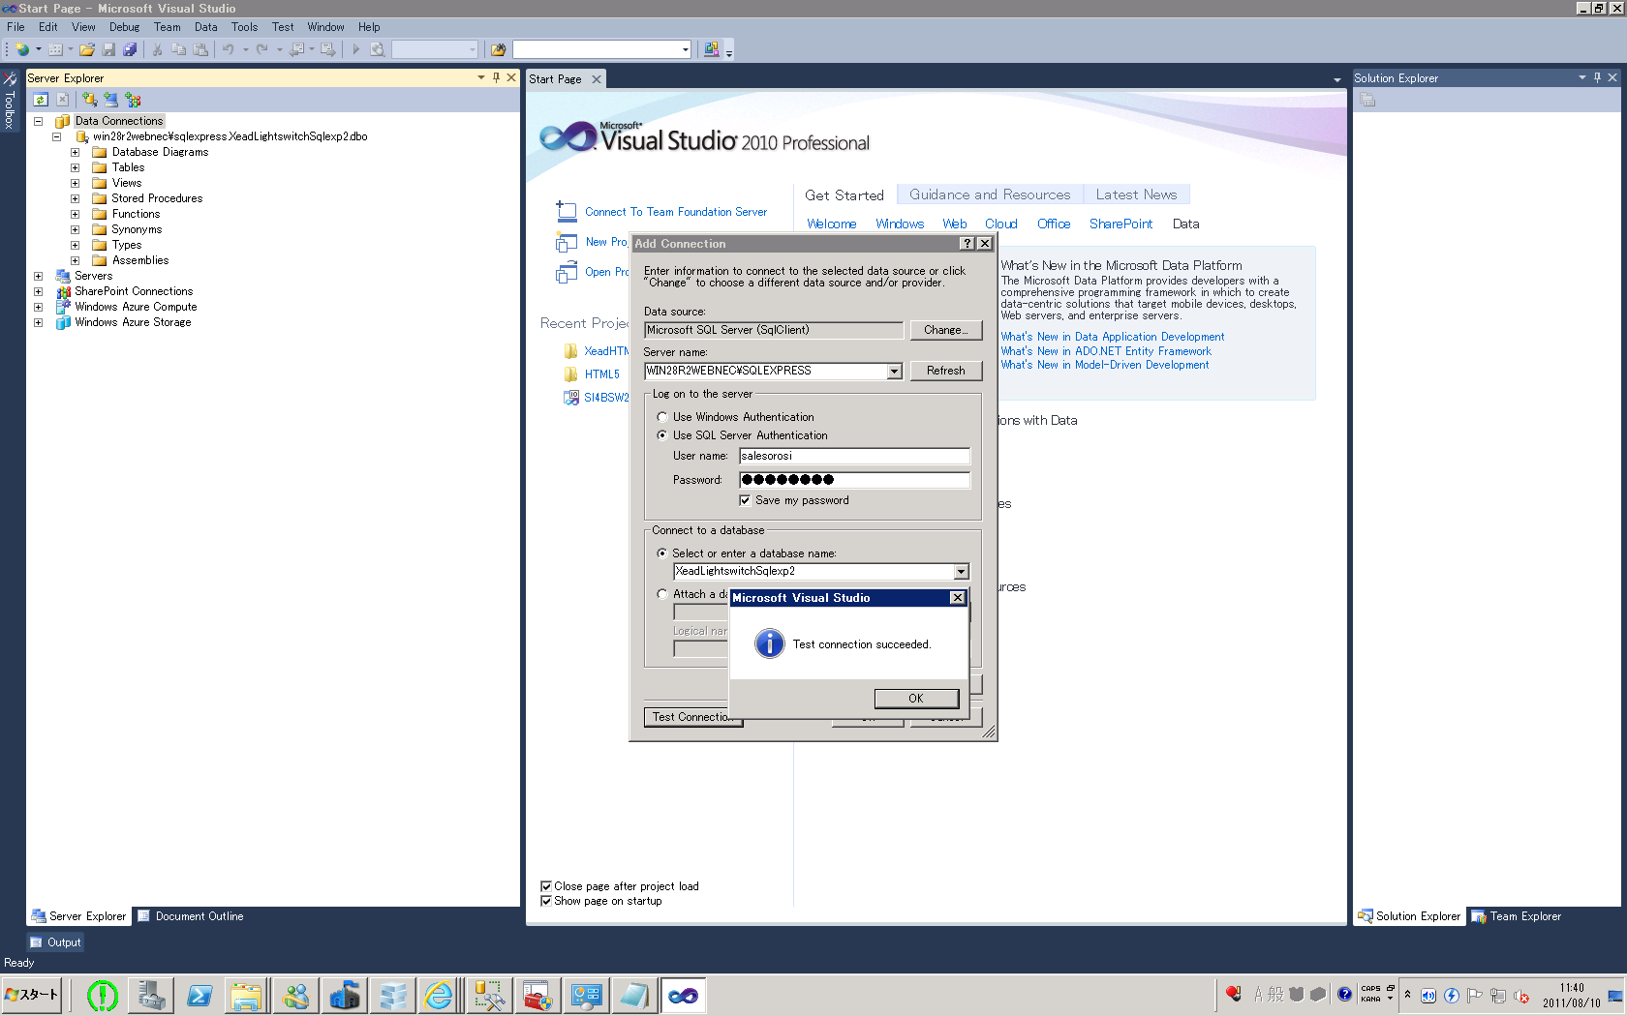Click the SharePoint link on Start Page
The image size is (1627, 1016).
coord(1120,224)
